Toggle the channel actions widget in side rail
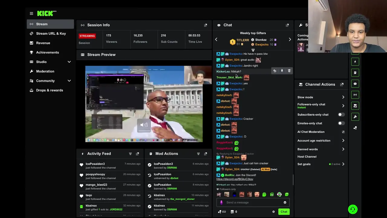This screenshot has height=218, width=387. [355, 106]
